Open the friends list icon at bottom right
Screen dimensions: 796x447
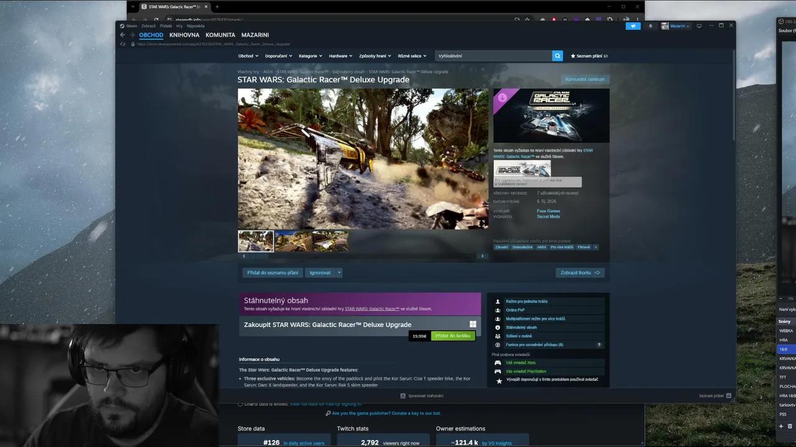729,395
